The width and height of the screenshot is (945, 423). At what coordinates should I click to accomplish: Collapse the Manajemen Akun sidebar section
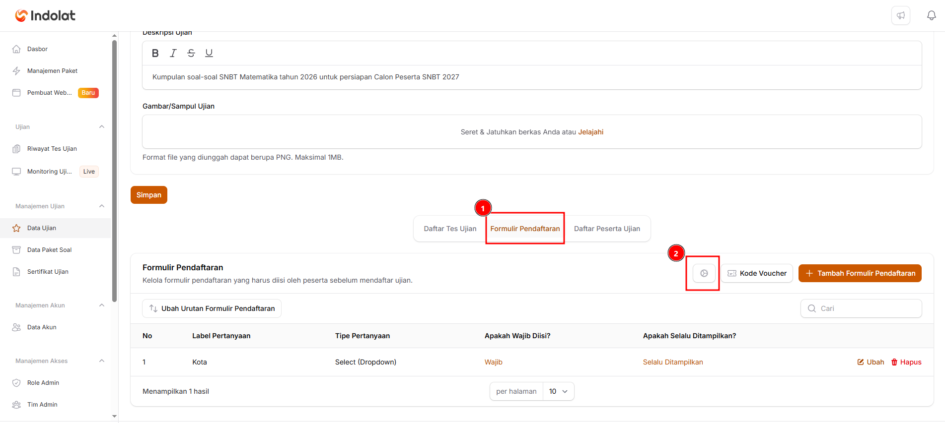pos(102,305)
